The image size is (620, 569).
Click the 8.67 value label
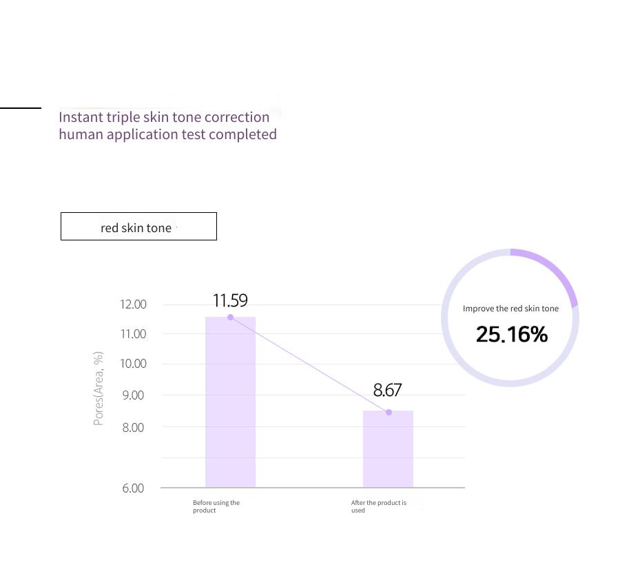click(x=387, y=391)
